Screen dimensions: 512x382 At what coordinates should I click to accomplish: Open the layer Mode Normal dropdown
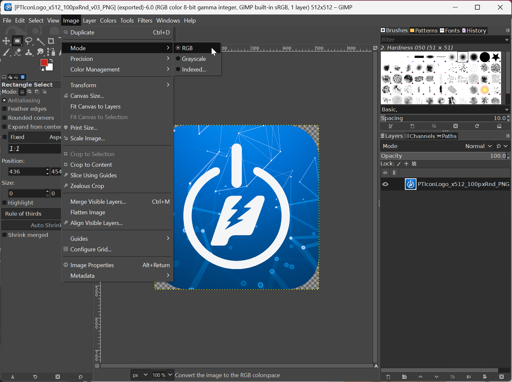437,146
